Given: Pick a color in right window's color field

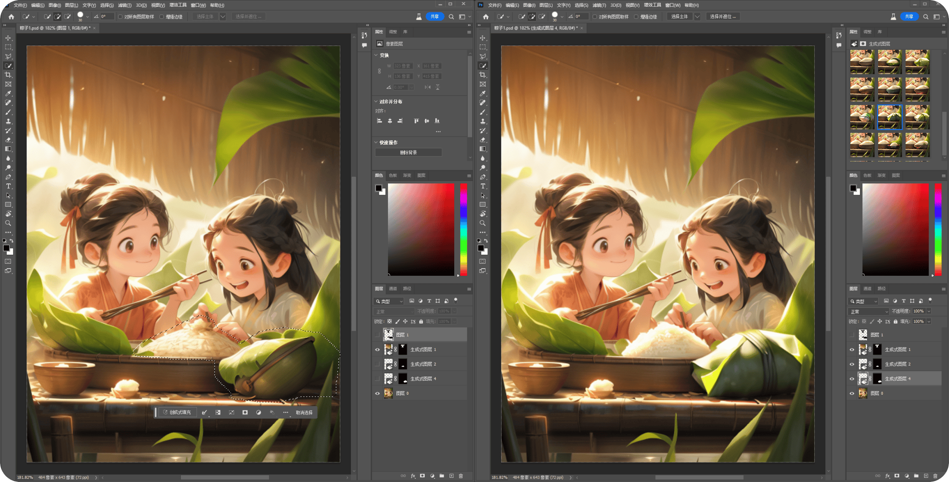Looking at the screenshot, I should (x=895, y=230).
